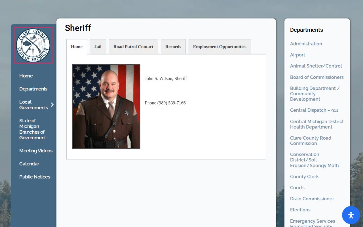This screenshot has height=227, width=363.
Task: Open Animal Shelter/Control link
Action: coord(316,66)
